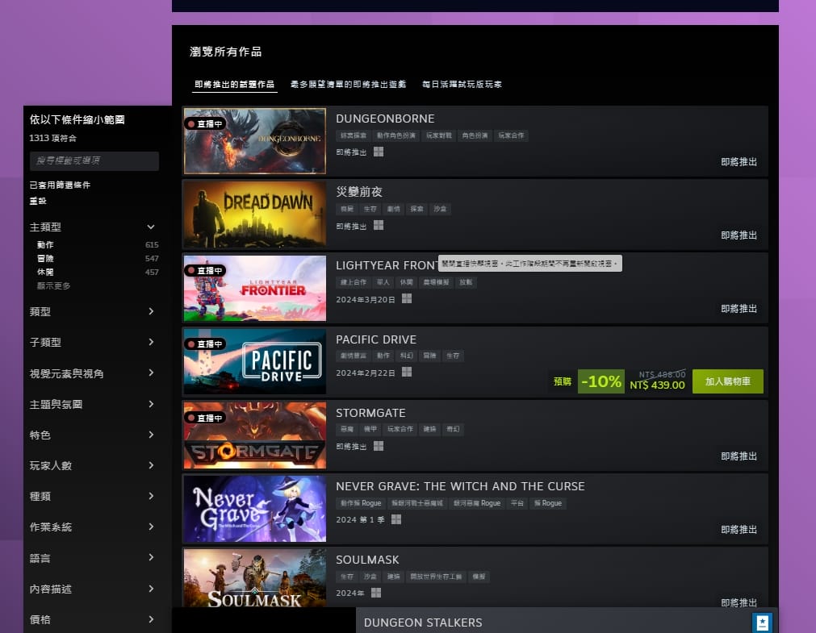
Task: Click 機甲 tag under STORMGATE
Action: click(370, 429)
